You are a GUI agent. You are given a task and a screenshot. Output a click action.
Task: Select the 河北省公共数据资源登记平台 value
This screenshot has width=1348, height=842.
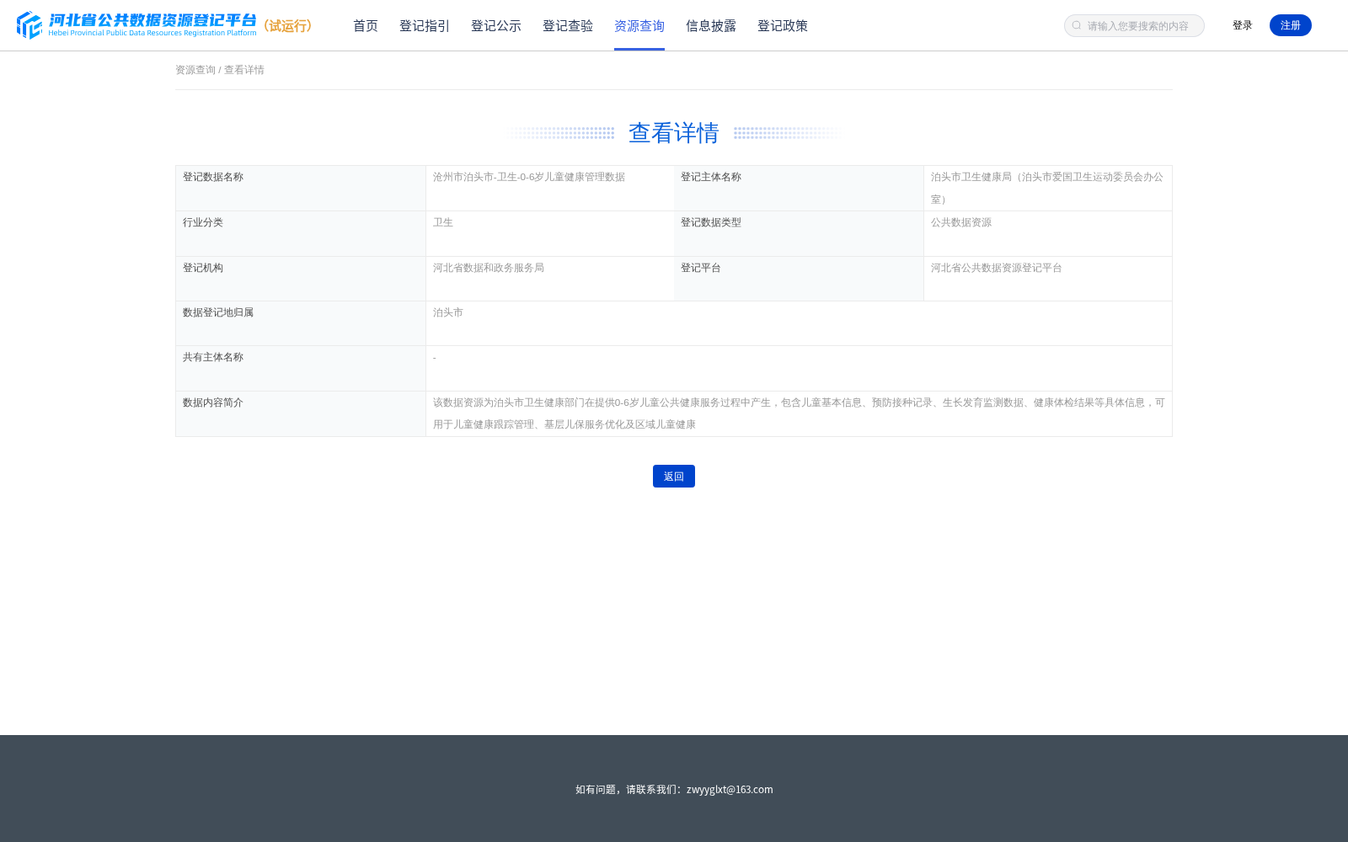[997, 268]
